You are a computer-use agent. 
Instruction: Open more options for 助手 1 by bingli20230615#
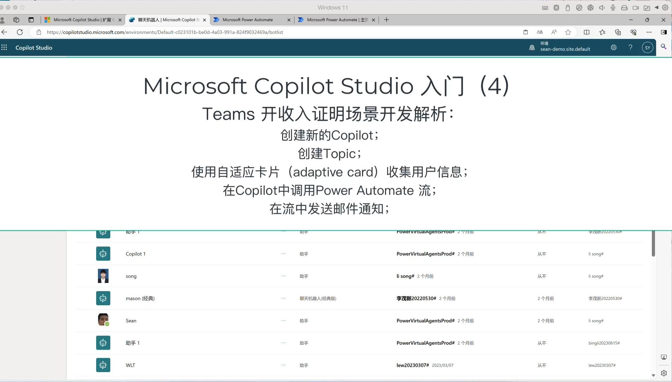click(284, 343)
